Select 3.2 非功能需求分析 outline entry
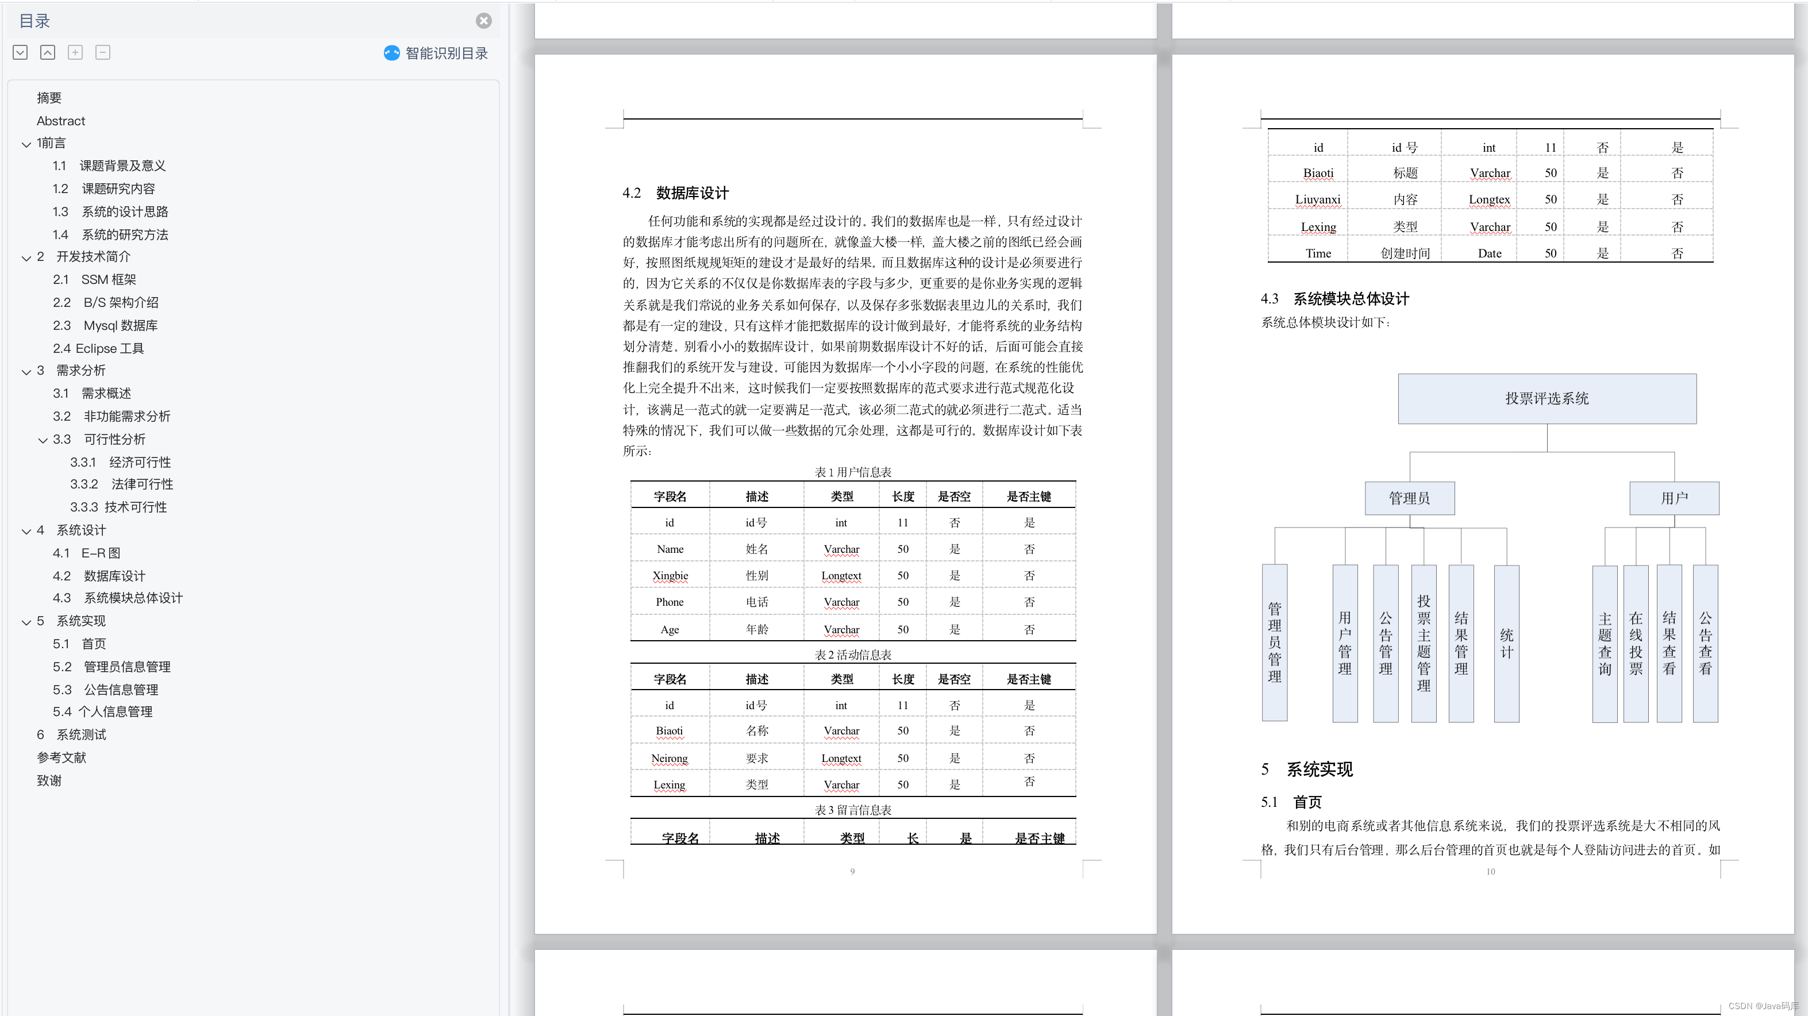1808x1016 pixels. coord(111,416)
